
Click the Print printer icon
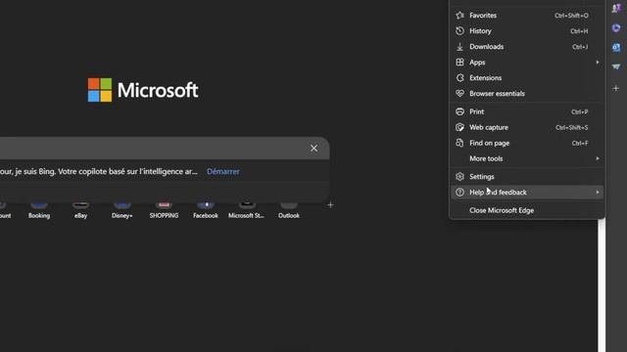pos(459,111)
